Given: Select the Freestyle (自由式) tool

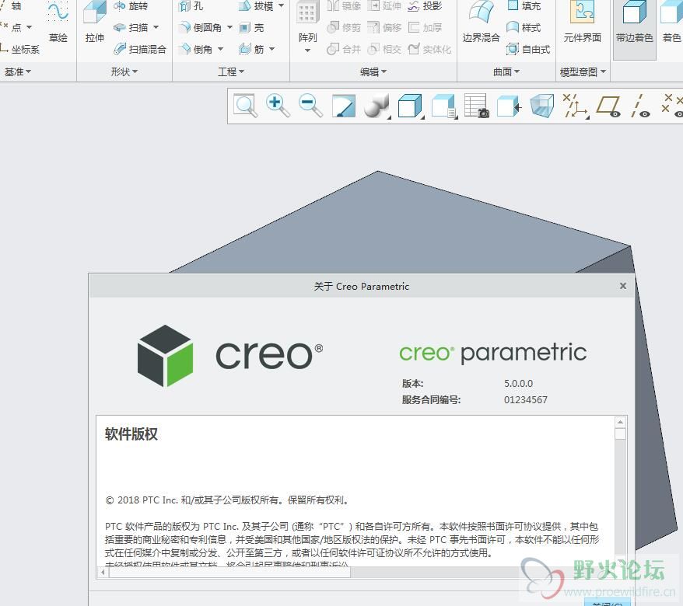Looking at the screenshot, I should (528, 49).
